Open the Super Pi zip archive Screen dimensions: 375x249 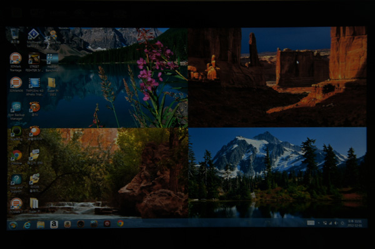[52, 86]
